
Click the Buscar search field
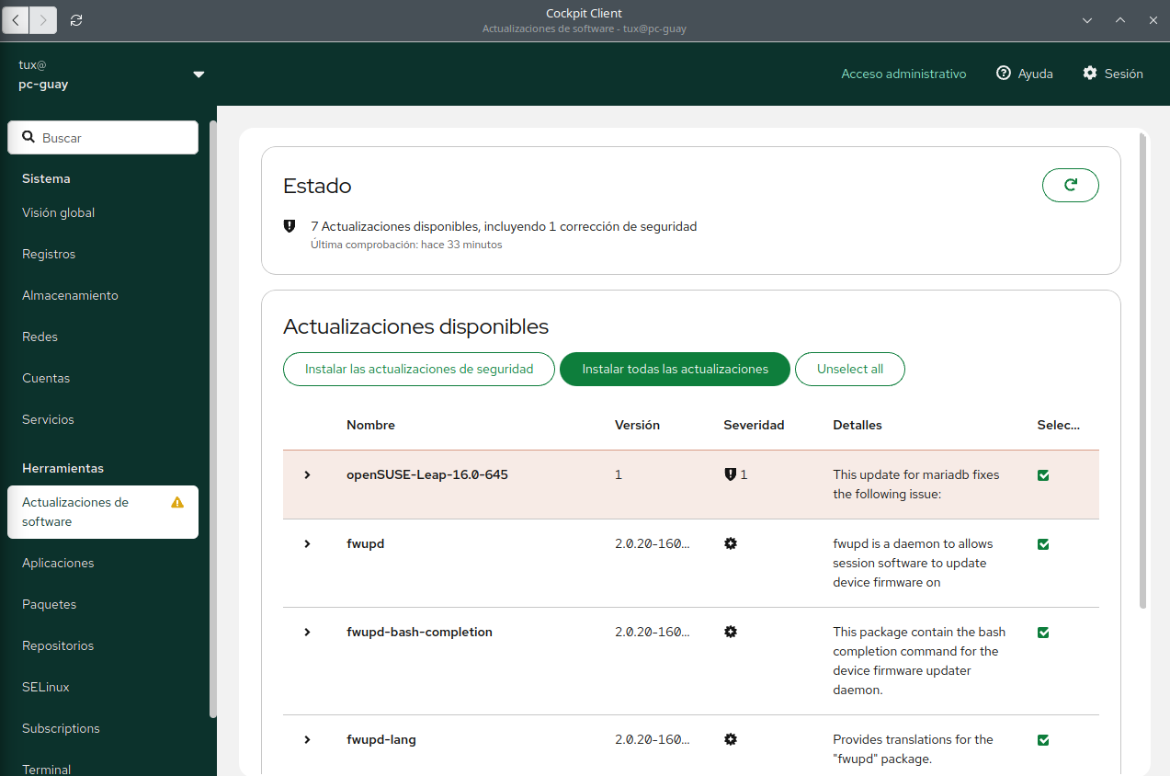(103, 138)
